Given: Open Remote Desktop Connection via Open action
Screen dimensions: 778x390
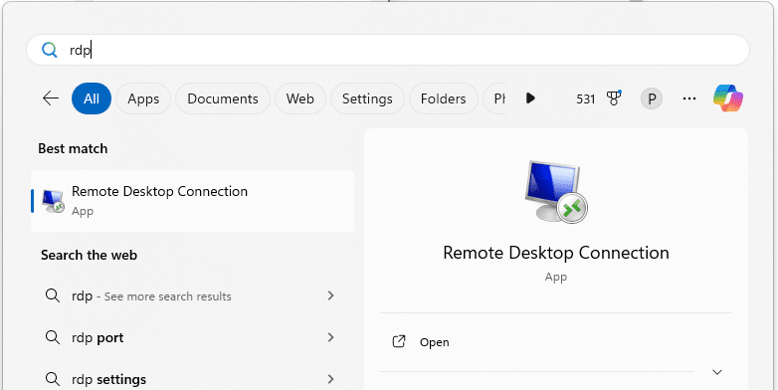Looking at the screenshot, I should (556, 342).
